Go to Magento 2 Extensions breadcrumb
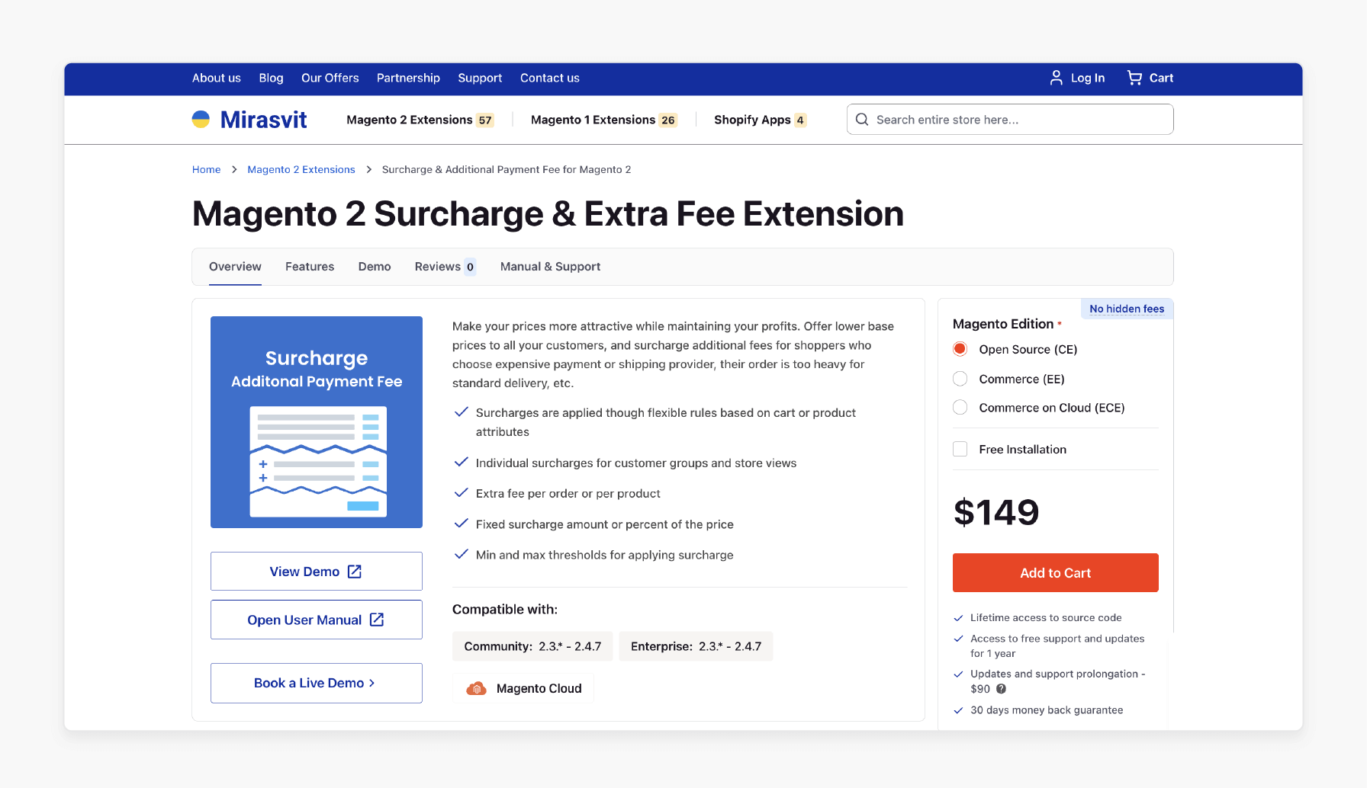Image resolution: width=1367 pixels, height=788 pixels. click(301, 169)
